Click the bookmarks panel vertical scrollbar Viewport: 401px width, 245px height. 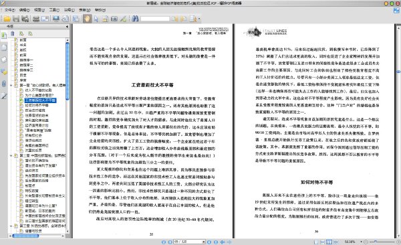point(68,71)
